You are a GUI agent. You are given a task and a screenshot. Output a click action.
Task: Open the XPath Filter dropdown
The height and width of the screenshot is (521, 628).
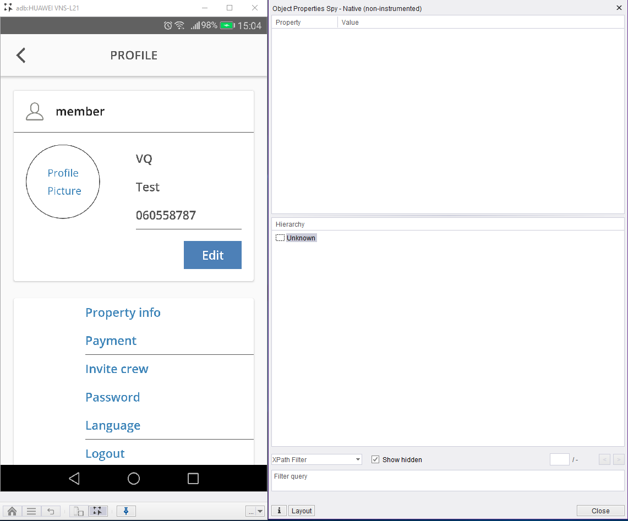click(x=316, y=459)
